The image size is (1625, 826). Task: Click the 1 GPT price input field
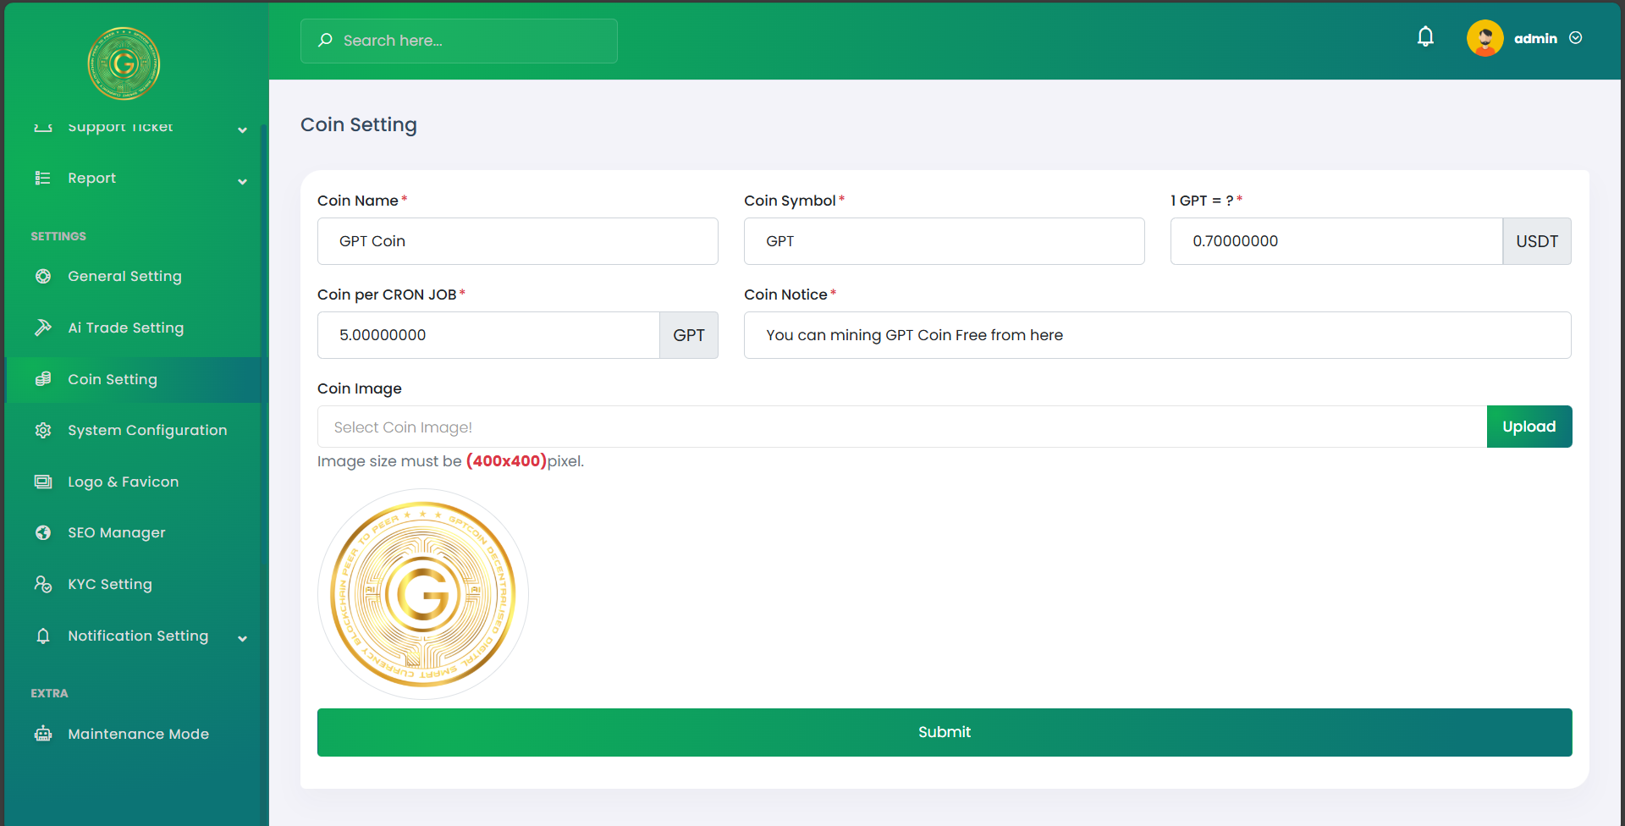coord(1336,241)
